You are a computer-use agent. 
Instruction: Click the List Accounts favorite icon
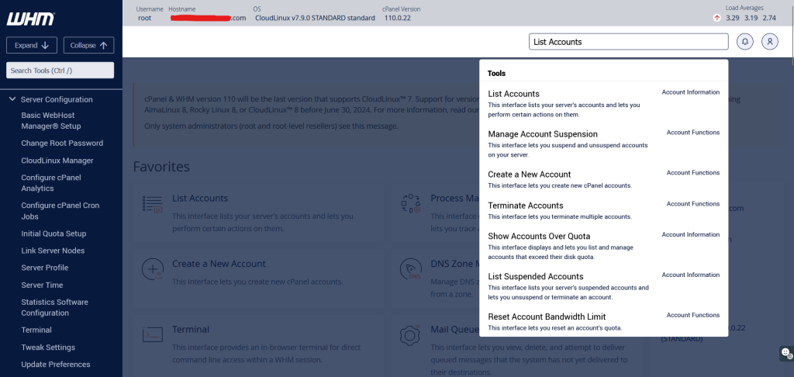click(152, 204)
